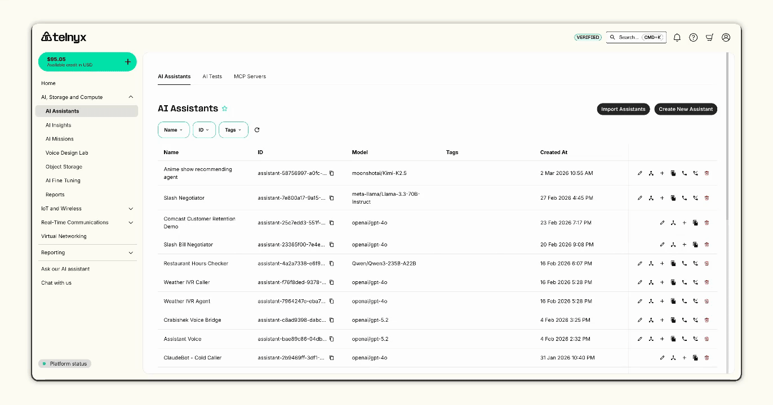Open the help question mark icon
The width and height of the screenshot is (773, 405).
pos(693,38)
